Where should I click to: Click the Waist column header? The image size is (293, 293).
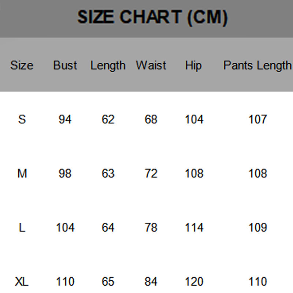[151, 66]
